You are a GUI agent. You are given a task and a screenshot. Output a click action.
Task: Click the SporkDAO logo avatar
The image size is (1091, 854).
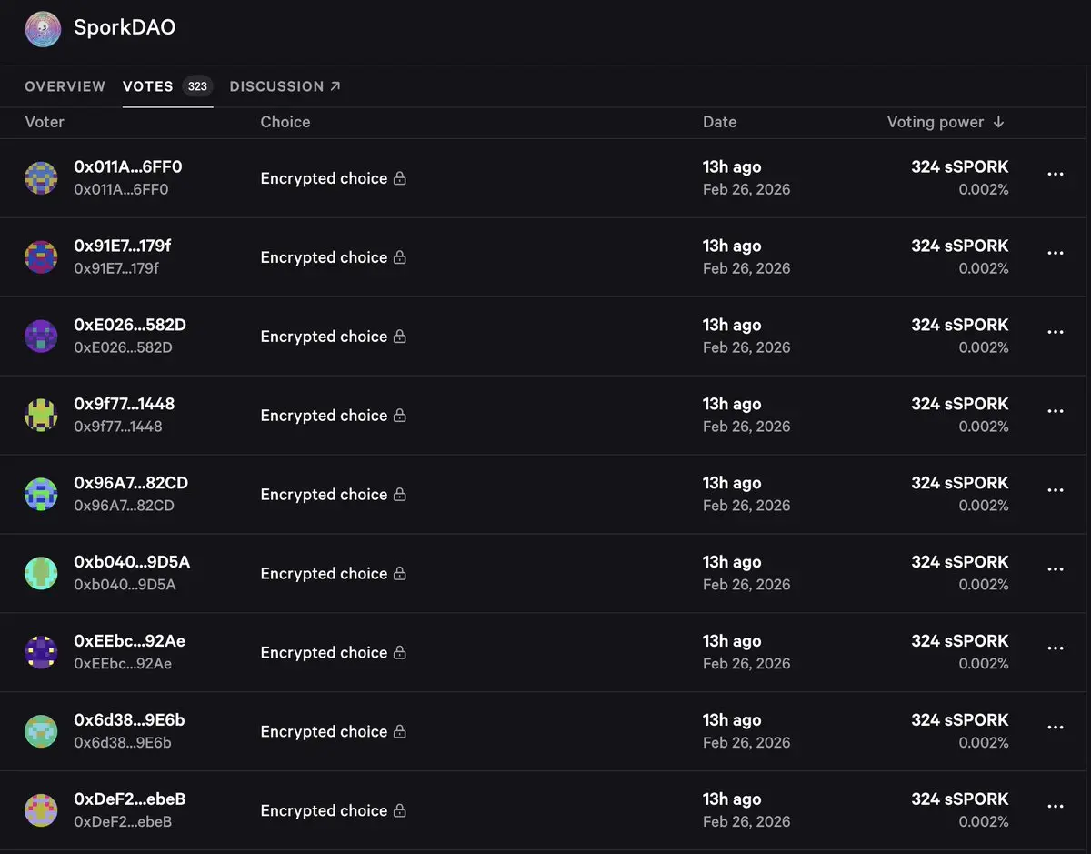tap(42, 29)
